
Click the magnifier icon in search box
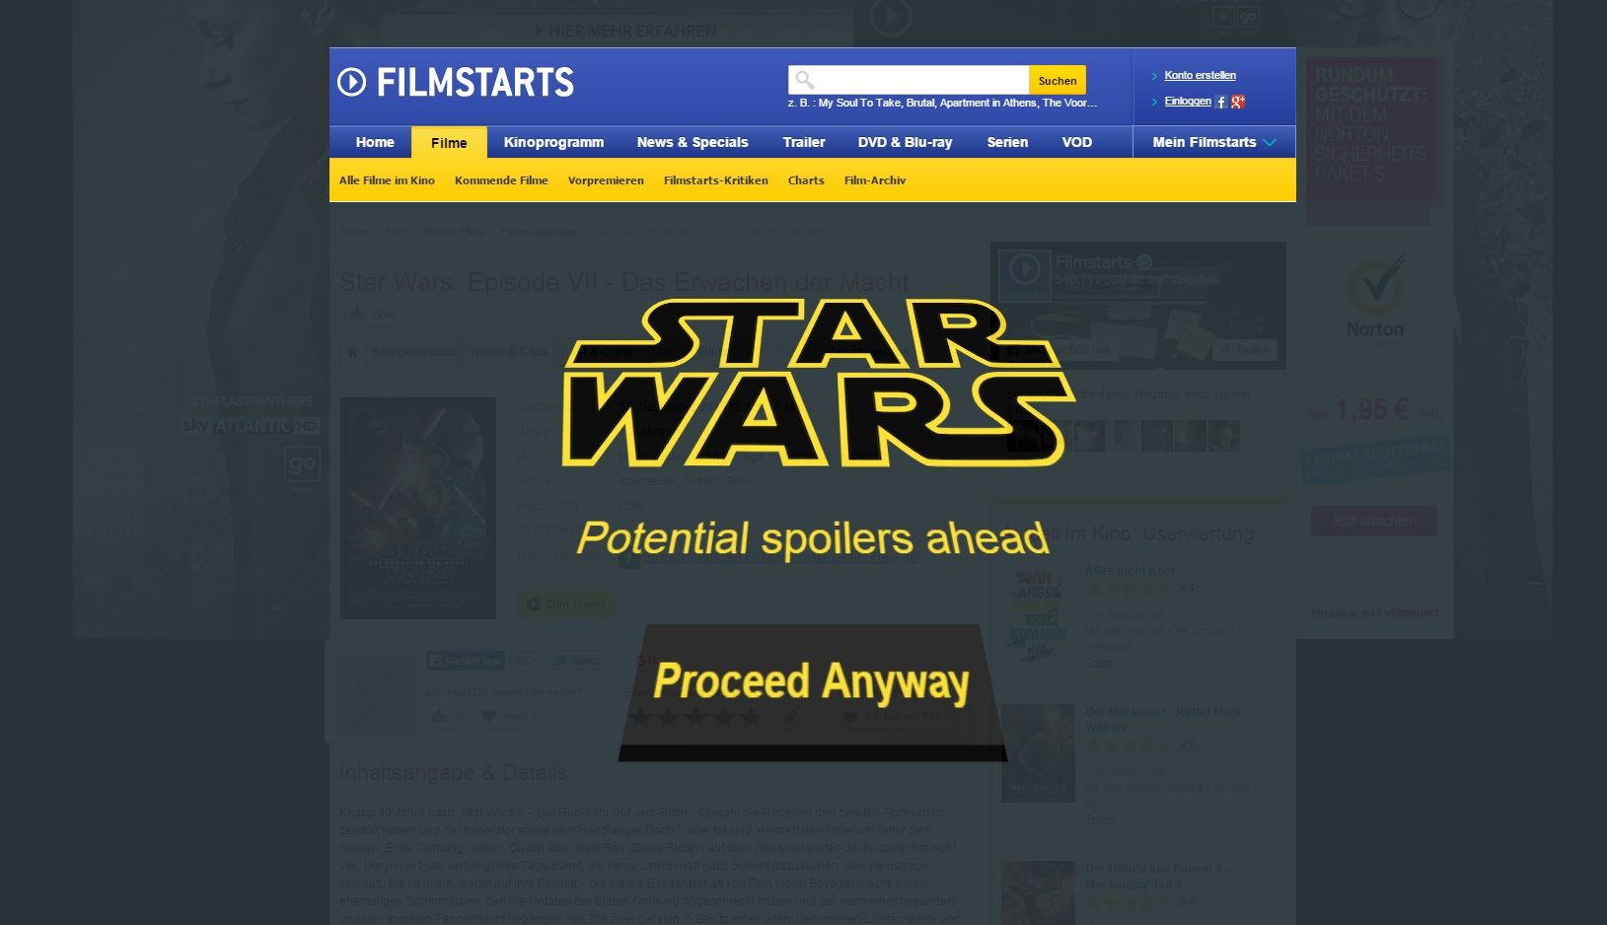[x=804, y=80]
